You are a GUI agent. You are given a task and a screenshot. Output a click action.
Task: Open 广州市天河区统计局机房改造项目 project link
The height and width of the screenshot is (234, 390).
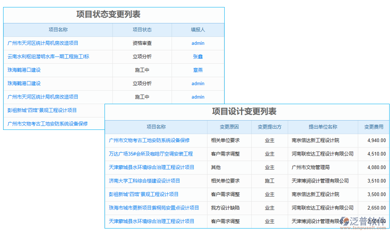pyautogui.click(x=43, y=43)
